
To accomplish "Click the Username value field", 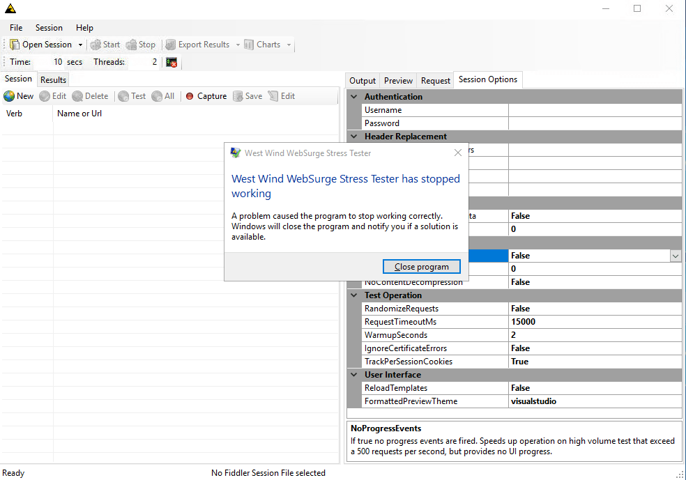I will tap(595, 110).
